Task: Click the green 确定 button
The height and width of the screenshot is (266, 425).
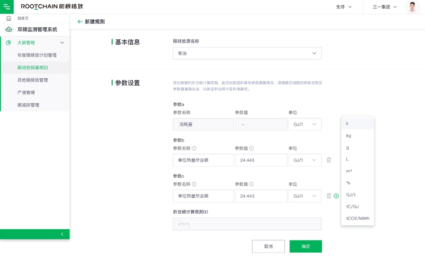Action: pyautogui.click(x=306, y=246)
